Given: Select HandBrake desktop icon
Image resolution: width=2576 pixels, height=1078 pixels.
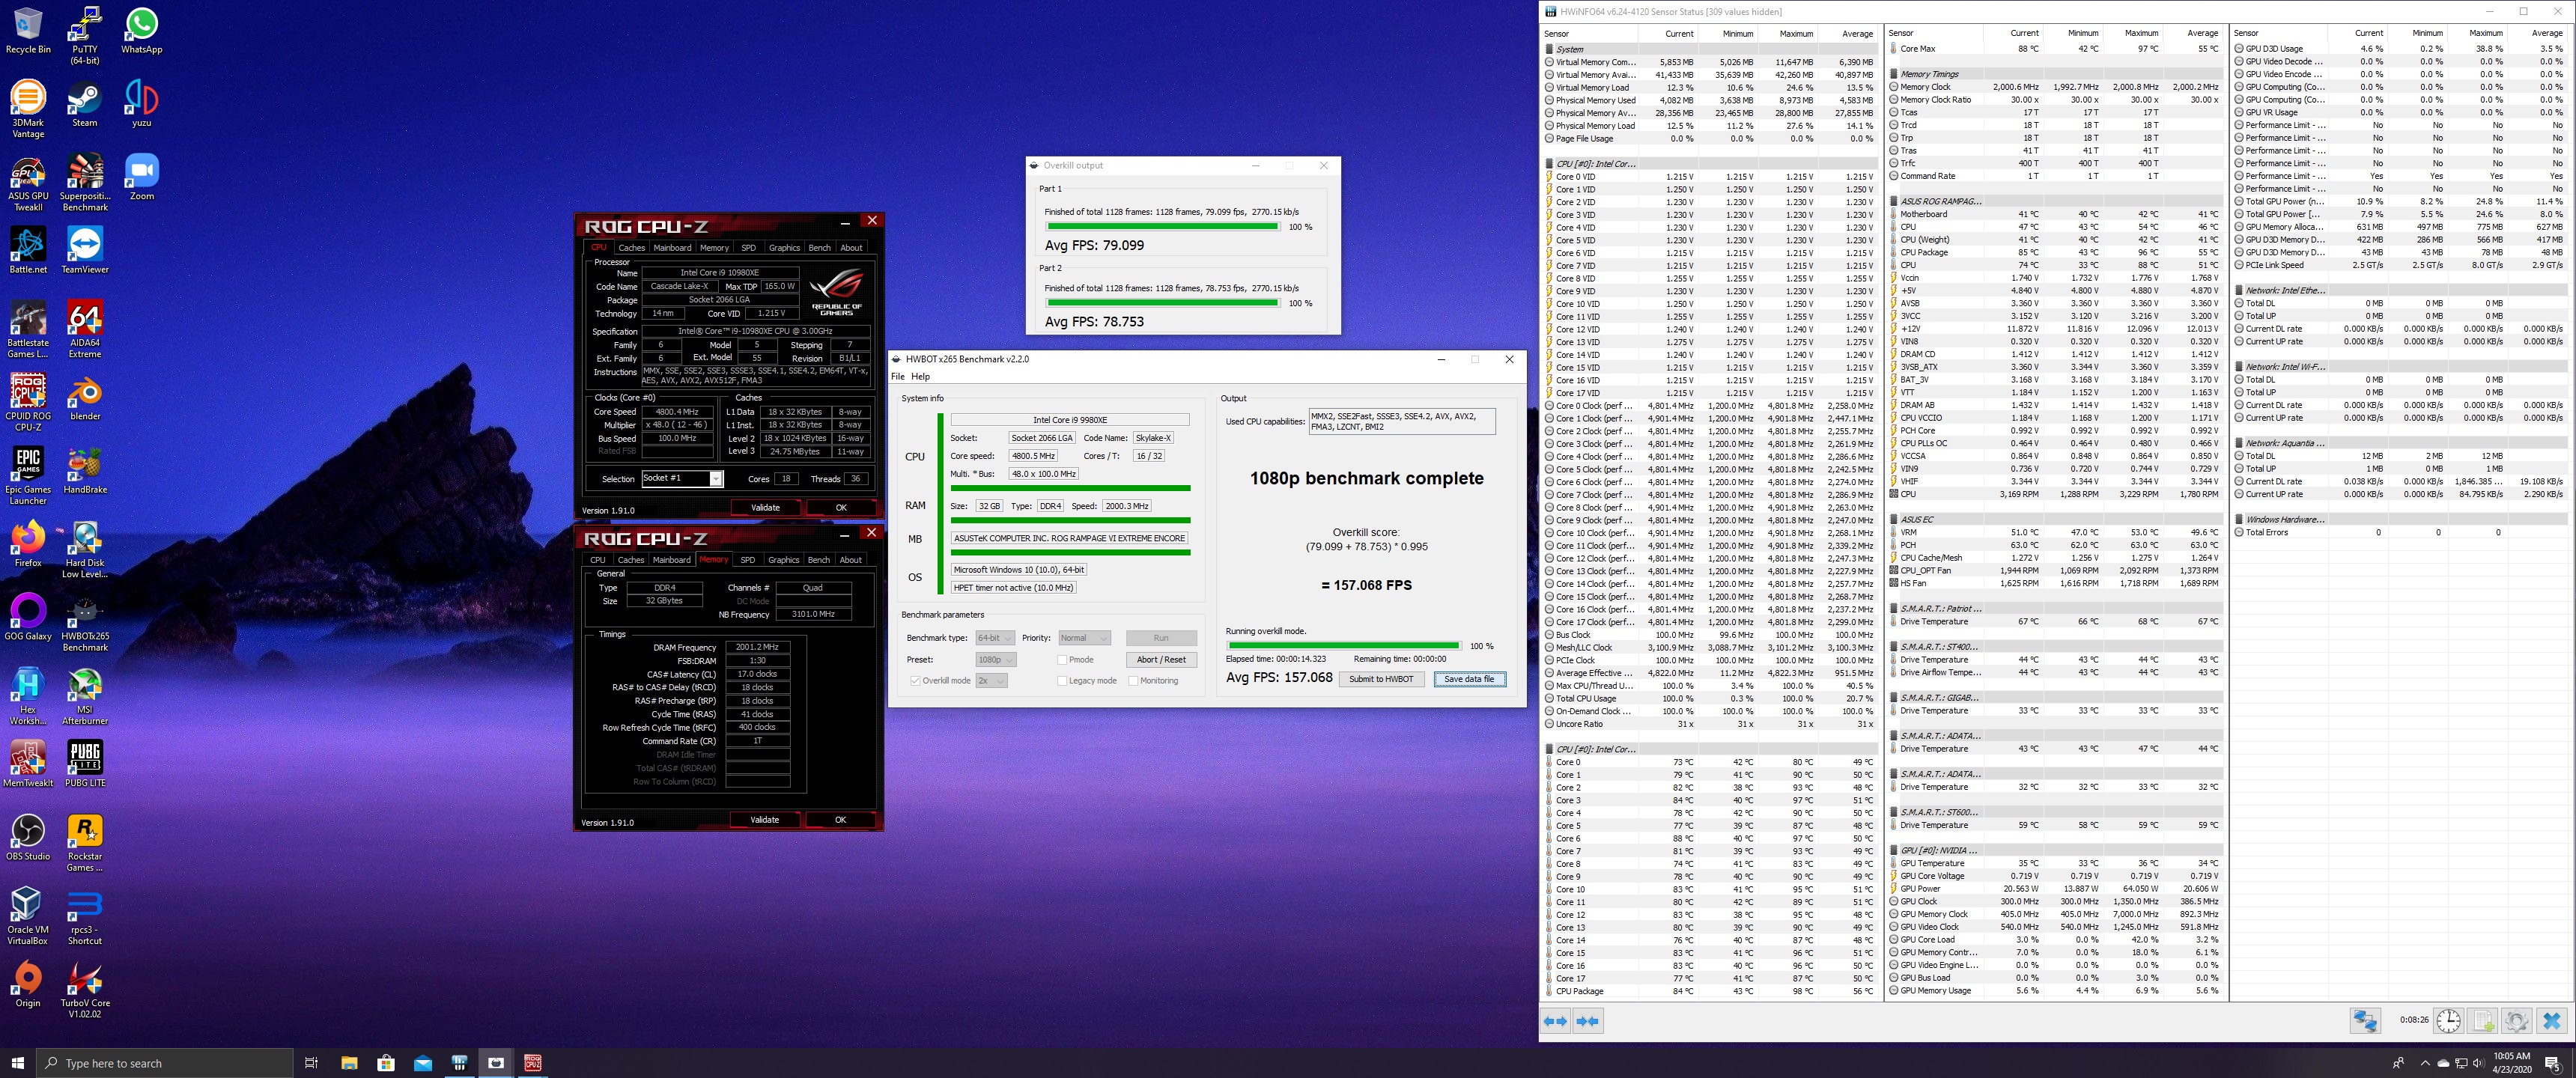Looking at the screenshot, I should coord(85,471).
